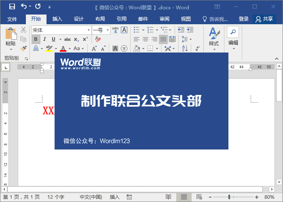Sort text with the A-Z icon
Viewport: 283px width, 202px height.
point(185,48)
